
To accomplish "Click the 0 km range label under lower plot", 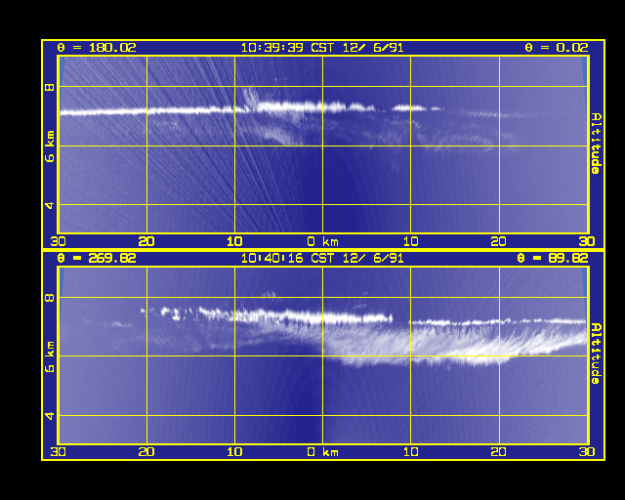I will [323, 452].
